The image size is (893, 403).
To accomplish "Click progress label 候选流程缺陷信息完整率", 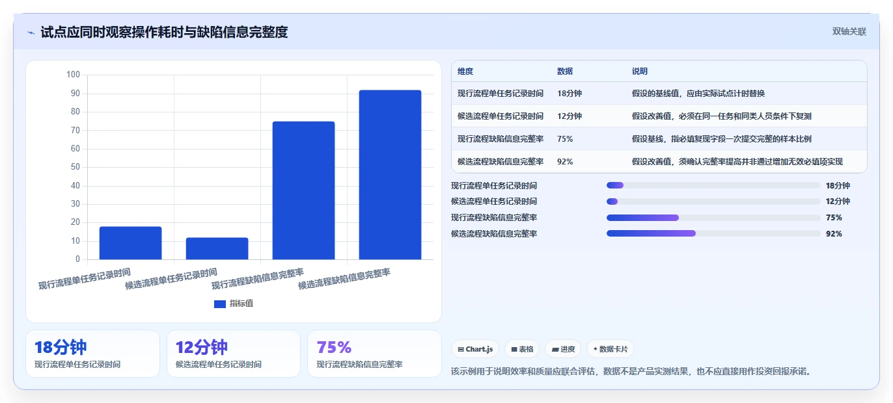I will 494,234.
